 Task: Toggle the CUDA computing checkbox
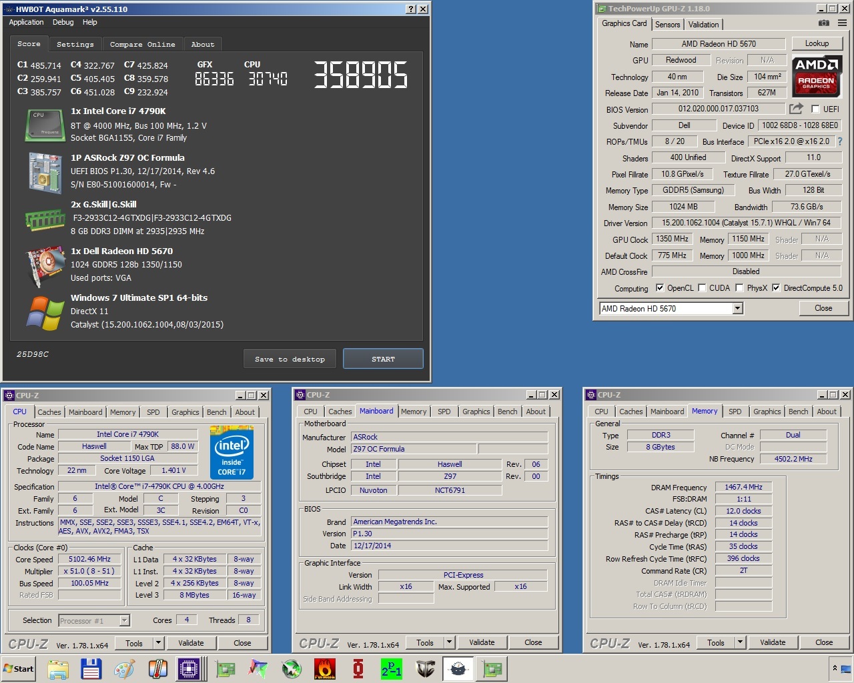tap(702, 288)
